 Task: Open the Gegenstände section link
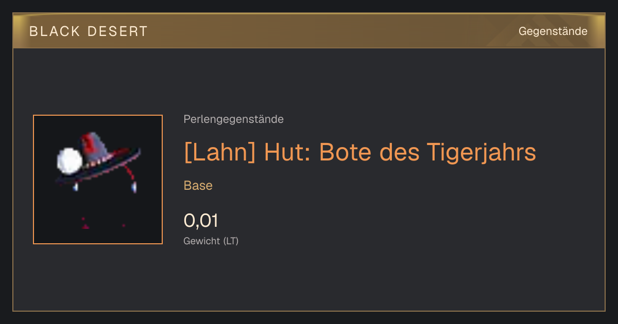(553, 31)
